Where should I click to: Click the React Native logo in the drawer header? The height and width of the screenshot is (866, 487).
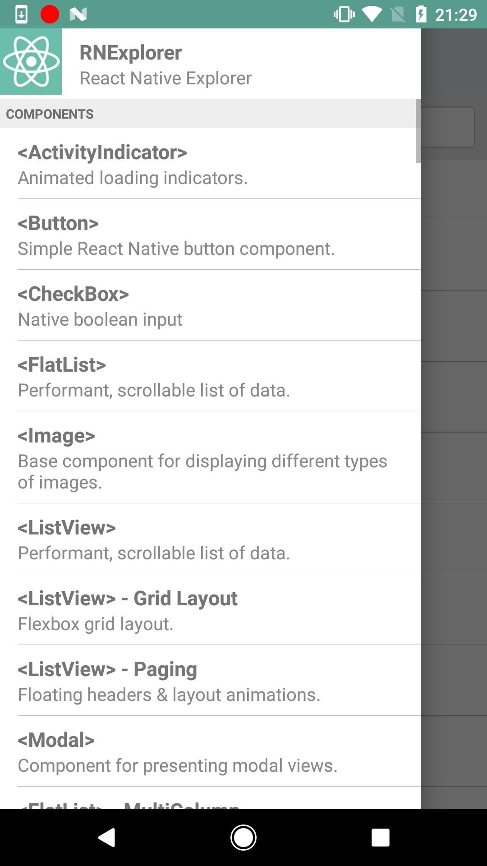click(x=31, y=61)
